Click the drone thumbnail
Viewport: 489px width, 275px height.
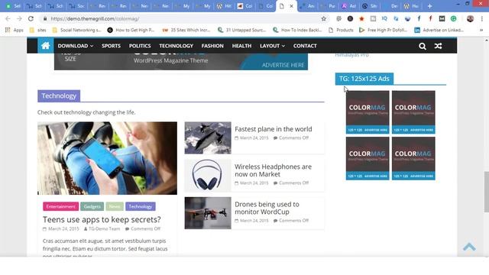click(208, 213)
